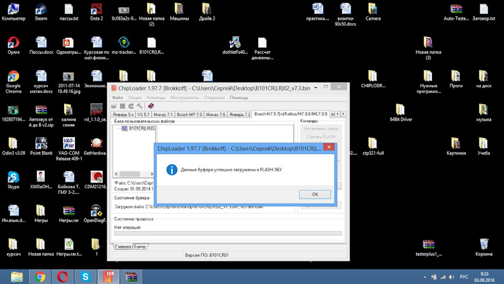This screenshot has height=284, width=504.
Task: Select B101CR(LR)02 file in user file tree
Action: (139, 128)
